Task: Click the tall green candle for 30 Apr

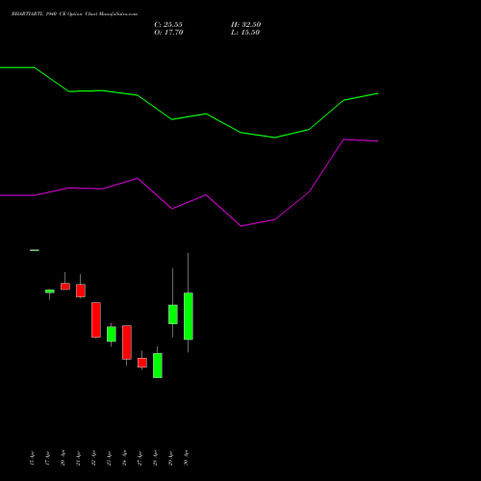Action: click(x=189, y=316)
